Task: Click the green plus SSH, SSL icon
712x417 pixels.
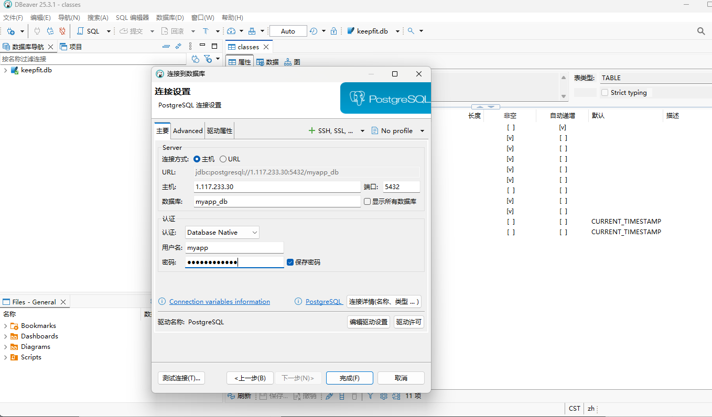Action: [312, 130]
